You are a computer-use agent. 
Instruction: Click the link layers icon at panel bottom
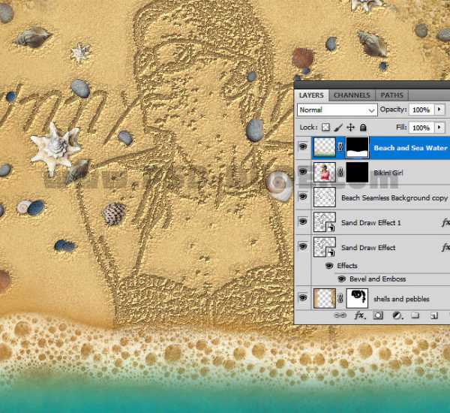(340, 316)
